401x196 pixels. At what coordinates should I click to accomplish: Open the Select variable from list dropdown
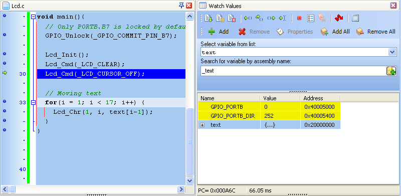[x=392, y=52]
